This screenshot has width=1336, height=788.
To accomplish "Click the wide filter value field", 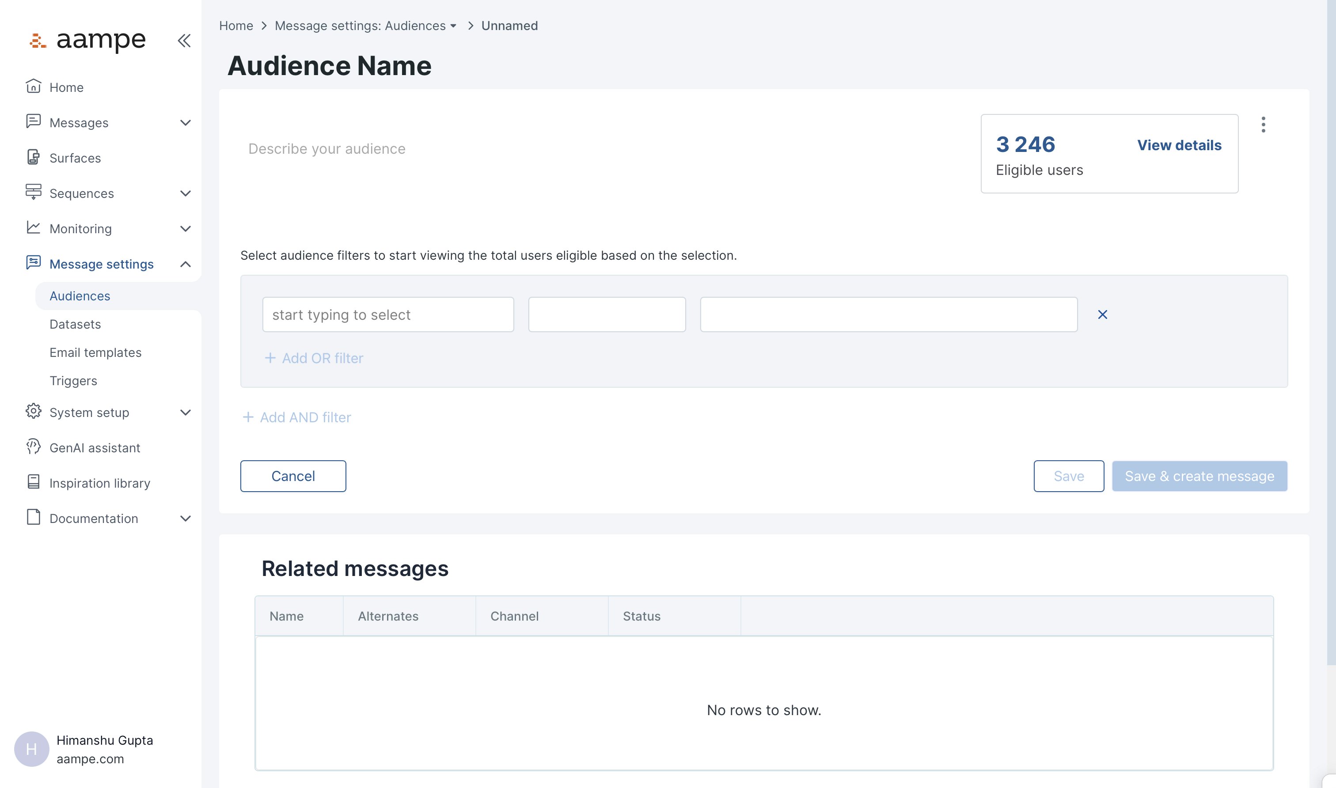I will [889, 315].
